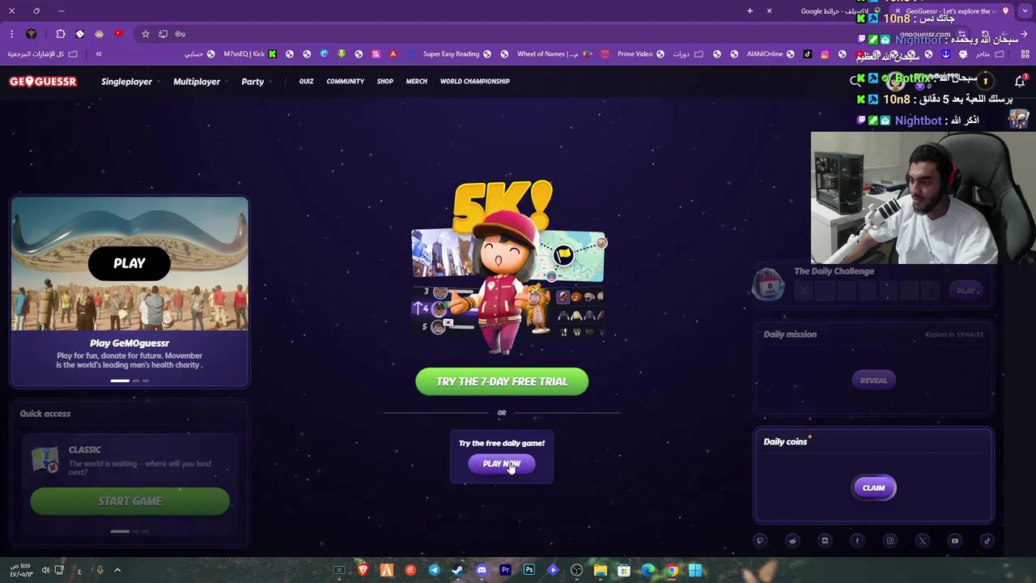The image size is (1036, 583).
Task: Show hidden system tray icons
Action: pos(117,570)
